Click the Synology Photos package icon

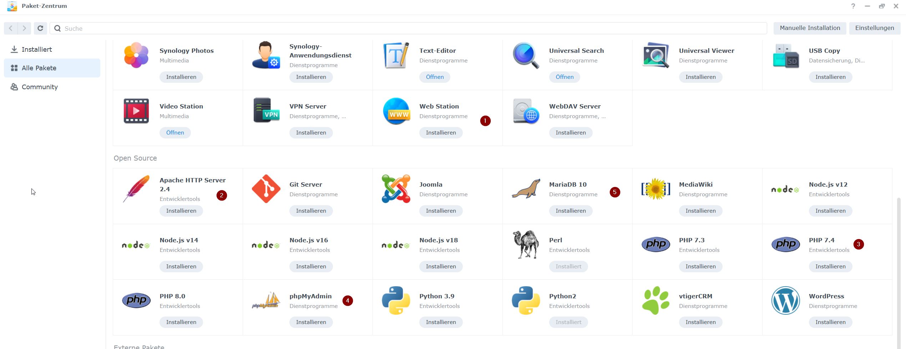point(136,55)
